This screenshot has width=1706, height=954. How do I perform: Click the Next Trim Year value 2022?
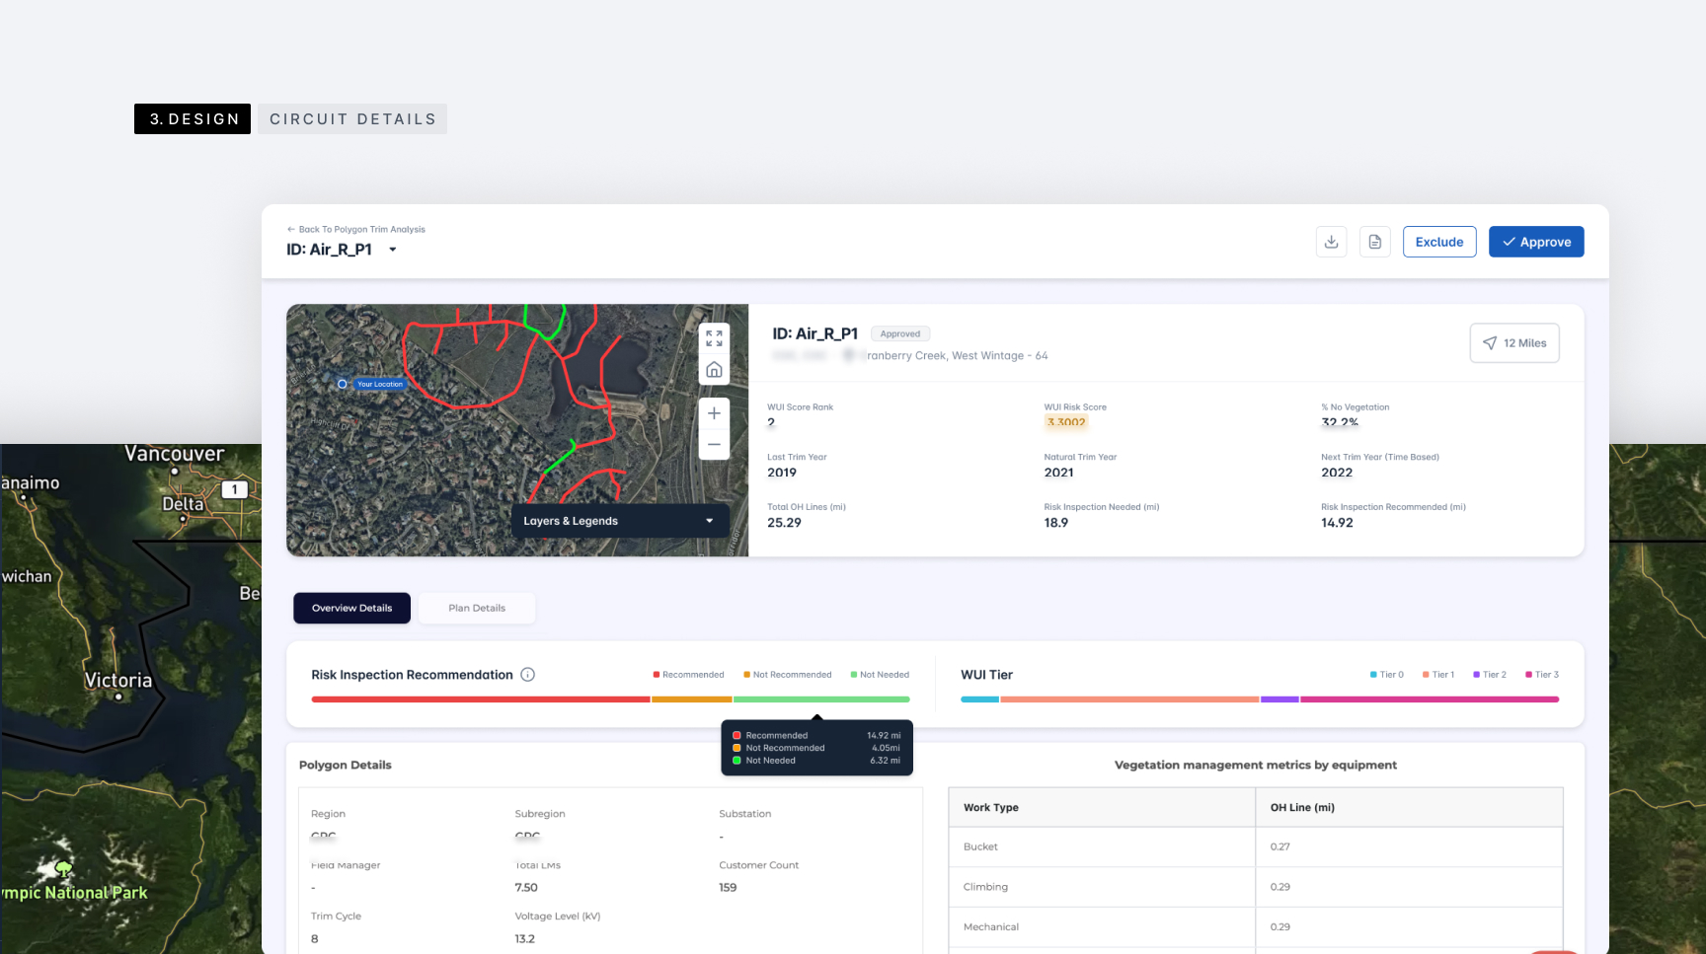1337,473
